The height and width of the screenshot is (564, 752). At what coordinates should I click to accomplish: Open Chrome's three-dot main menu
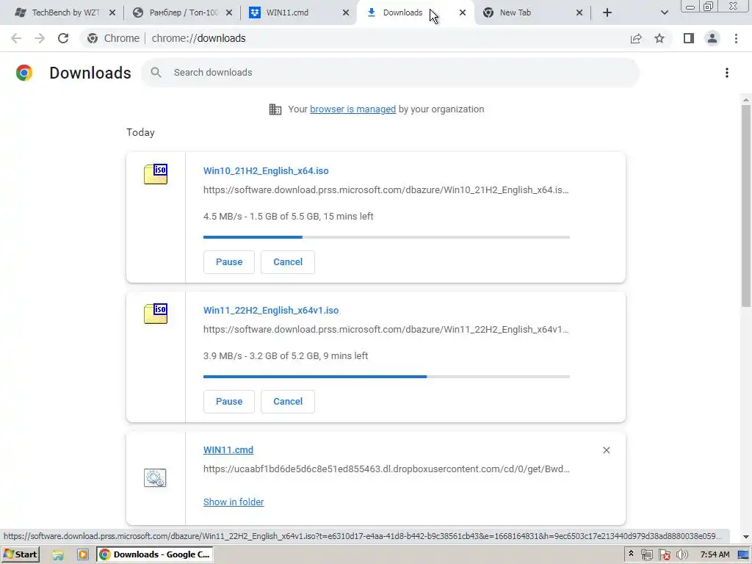[736, 38]
